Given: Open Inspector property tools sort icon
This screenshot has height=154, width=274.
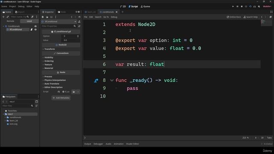Looking at the screenshot, I should tap(79, 26).
